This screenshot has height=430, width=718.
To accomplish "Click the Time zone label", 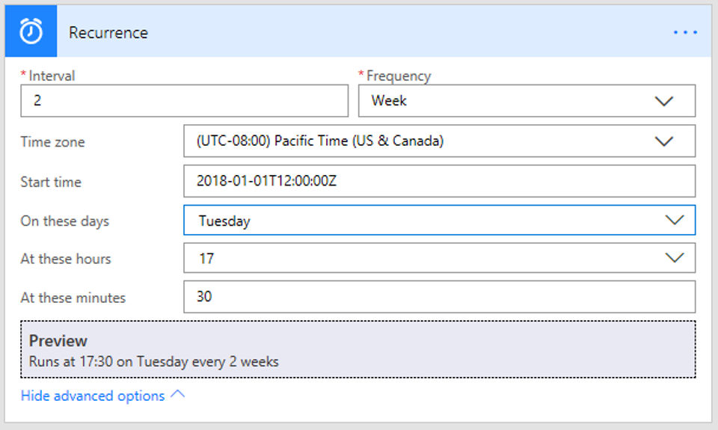I will tap(52, 142).
